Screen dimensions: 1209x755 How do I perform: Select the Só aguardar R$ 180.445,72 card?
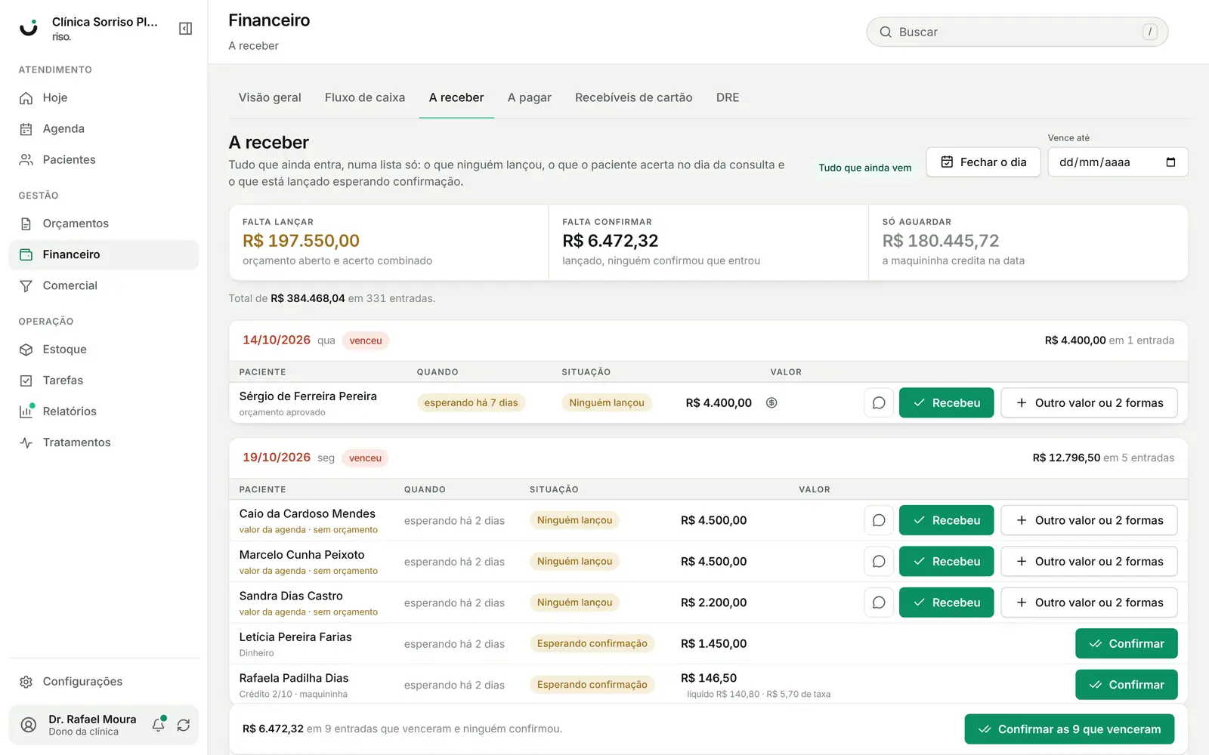(1028, 242)
